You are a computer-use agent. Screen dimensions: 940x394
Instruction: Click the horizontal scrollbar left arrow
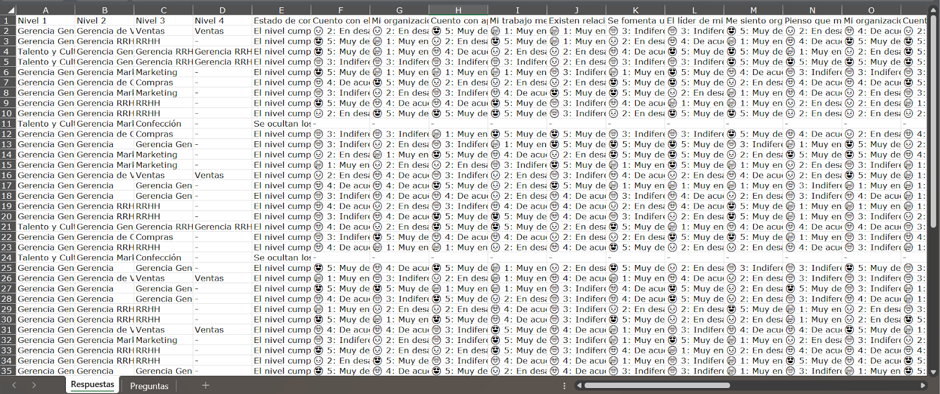579,385
